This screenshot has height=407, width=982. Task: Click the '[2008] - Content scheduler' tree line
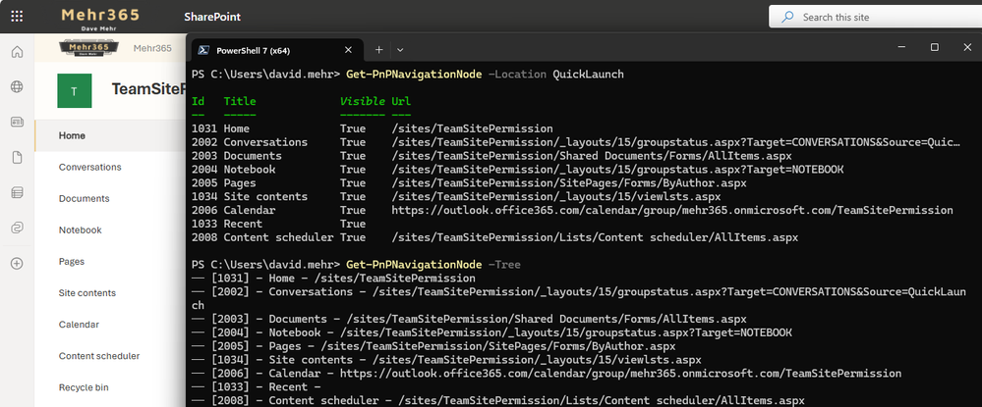tap(498, 400)
